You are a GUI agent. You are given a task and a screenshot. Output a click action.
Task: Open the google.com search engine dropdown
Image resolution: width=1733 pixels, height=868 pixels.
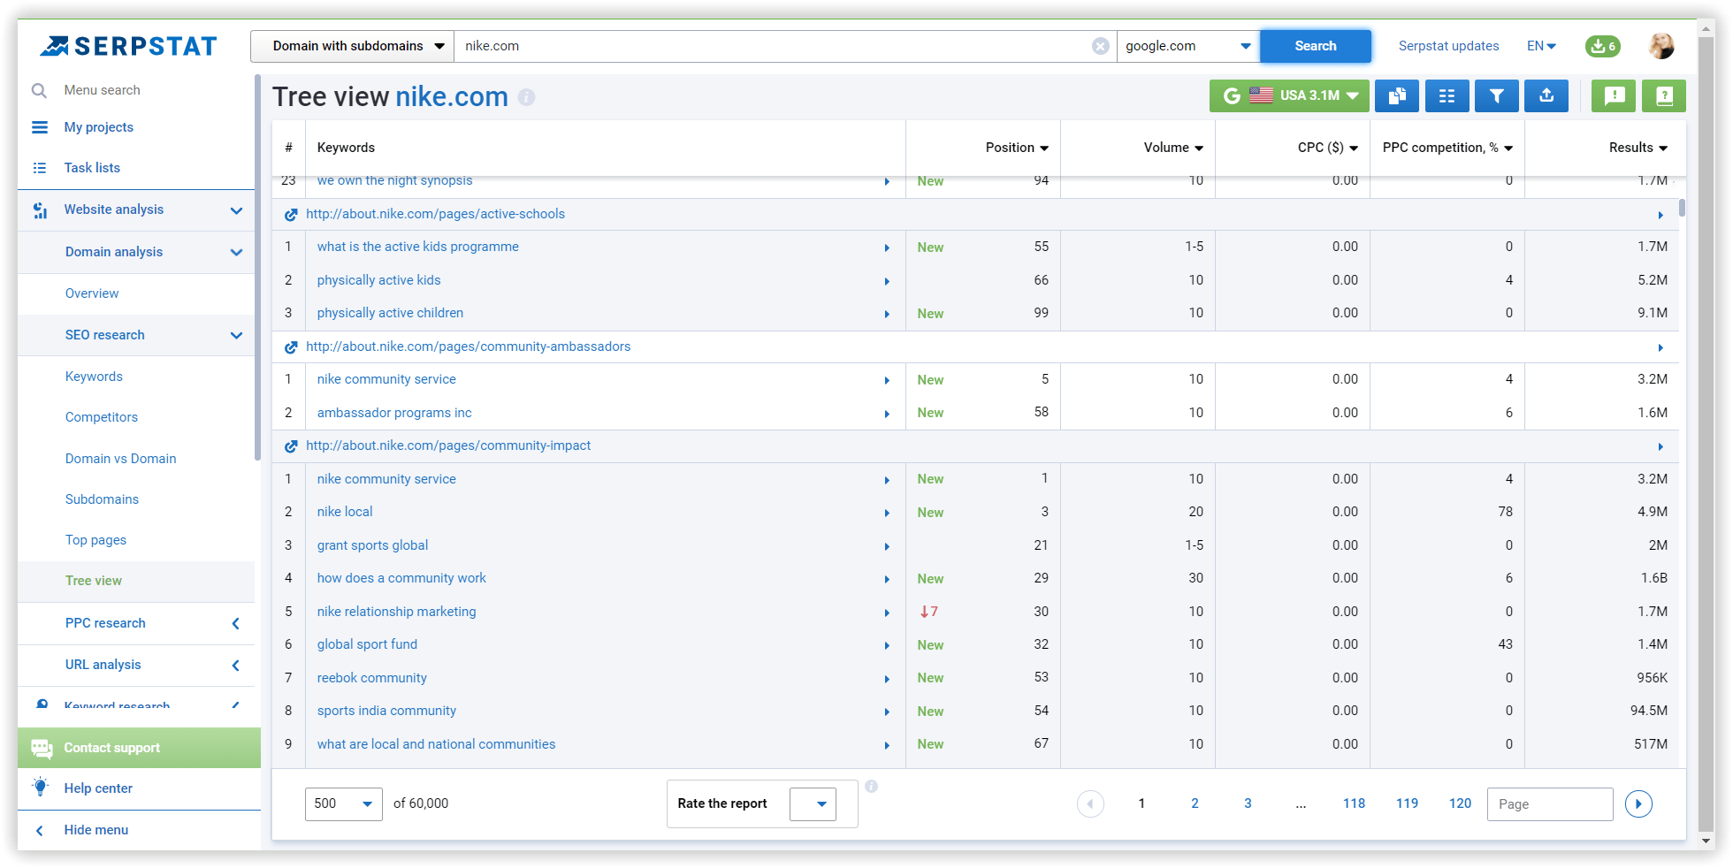[1188, 46]
